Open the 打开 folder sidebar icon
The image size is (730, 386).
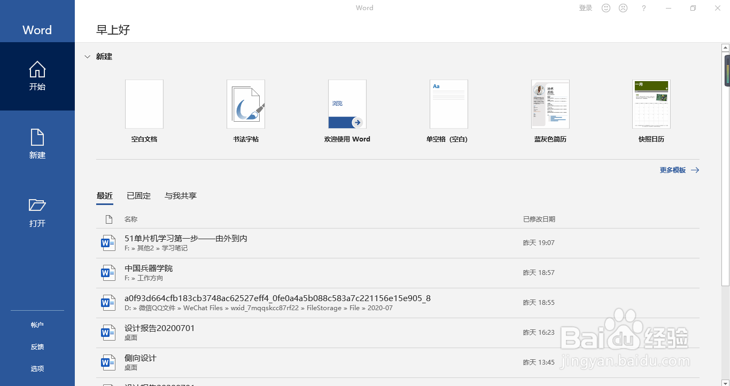coord(37,205)
